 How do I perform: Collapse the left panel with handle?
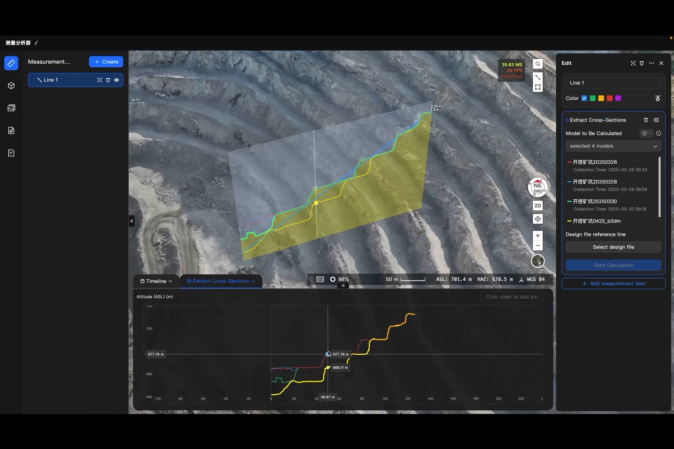tap(131, 221)
